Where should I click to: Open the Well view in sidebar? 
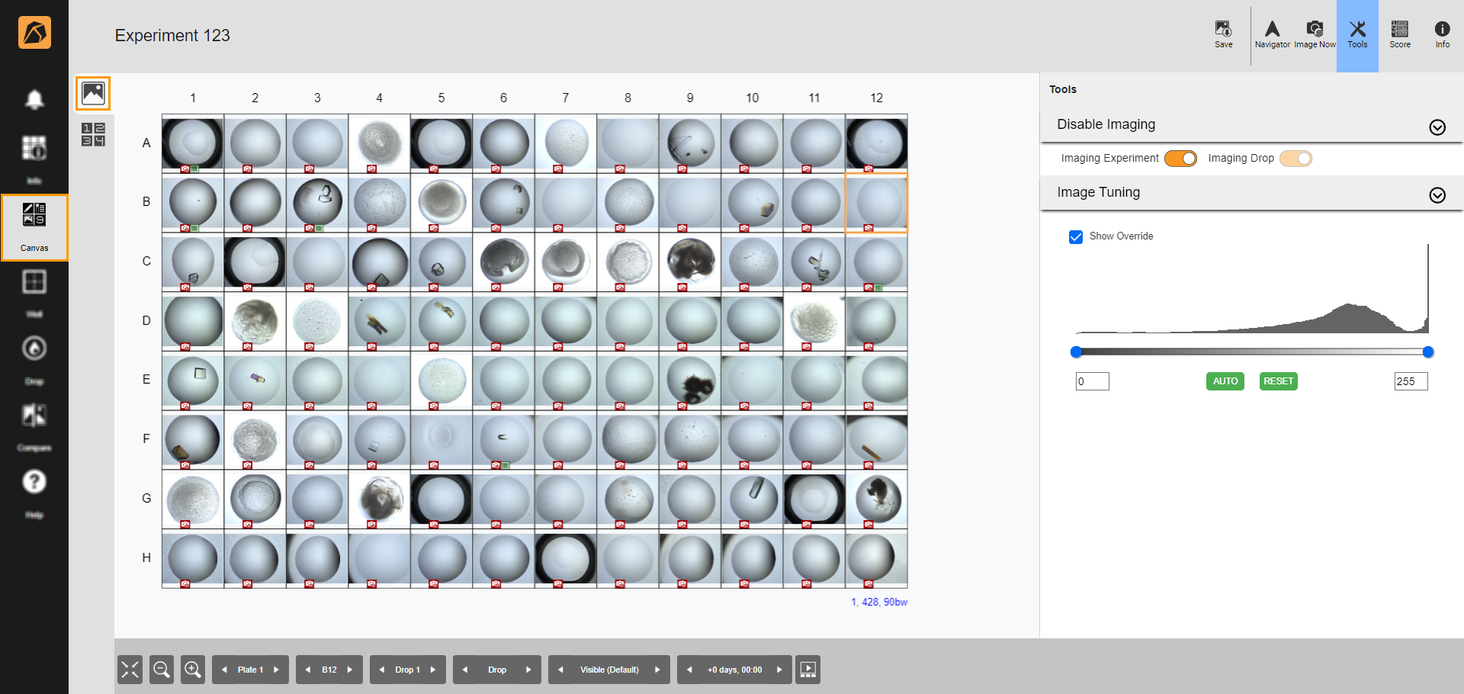pyautogui.click(x=34, y=292)
